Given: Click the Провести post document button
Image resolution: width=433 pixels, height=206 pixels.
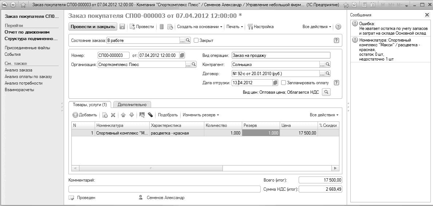Looking at the screenshot, I should [142, 27].
